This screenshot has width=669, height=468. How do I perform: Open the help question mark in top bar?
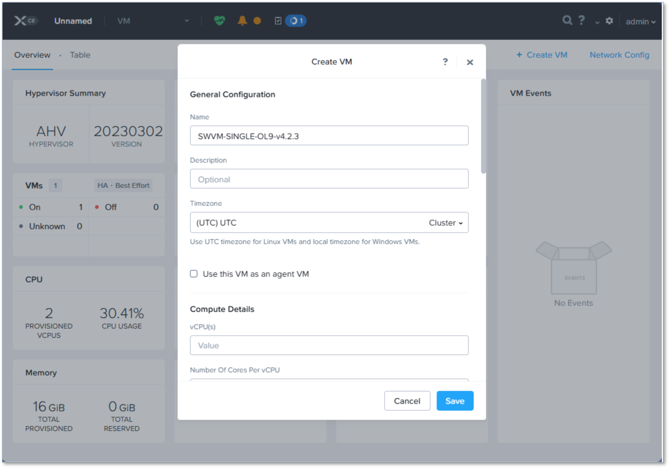tap(582, 20)
